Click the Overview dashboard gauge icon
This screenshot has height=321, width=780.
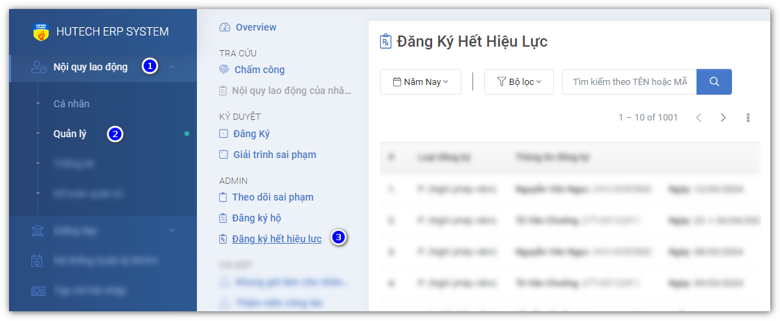click(x=224, y=28)
